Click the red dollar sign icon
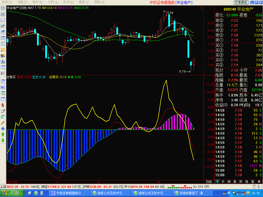 point(3,105)
